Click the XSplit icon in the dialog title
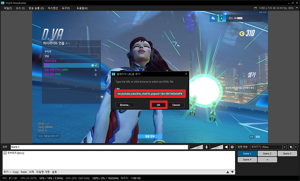Viewport: 300px width, 181px height. (114, 74)
